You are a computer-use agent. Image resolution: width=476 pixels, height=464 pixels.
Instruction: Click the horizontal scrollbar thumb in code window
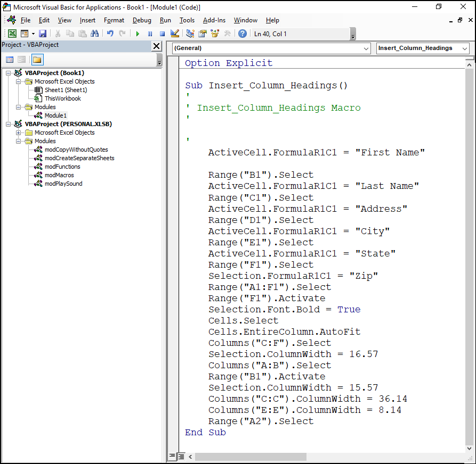(251, 457)
